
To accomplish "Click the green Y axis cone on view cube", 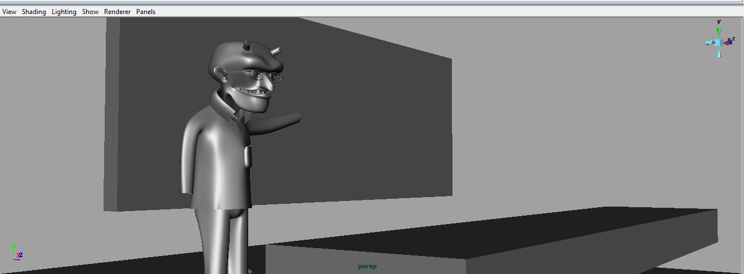I will coord(719,31).
